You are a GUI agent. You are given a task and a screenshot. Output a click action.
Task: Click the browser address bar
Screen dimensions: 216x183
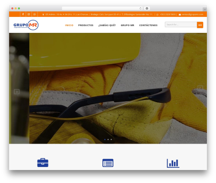pos(102,8)
